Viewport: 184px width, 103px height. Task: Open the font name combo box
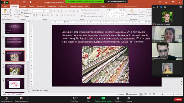coord(38,11)
